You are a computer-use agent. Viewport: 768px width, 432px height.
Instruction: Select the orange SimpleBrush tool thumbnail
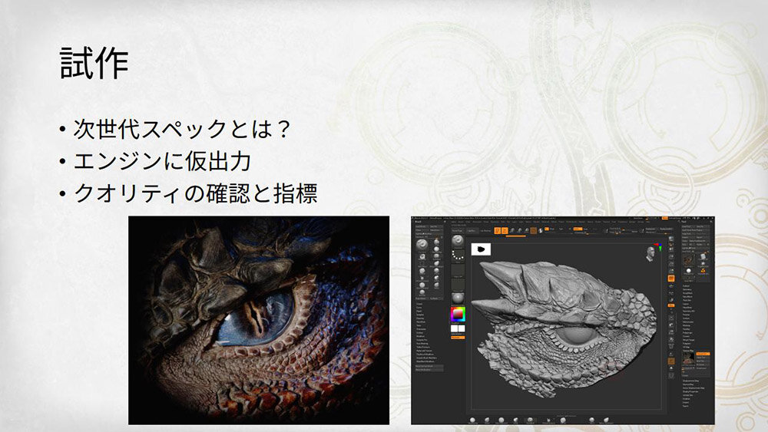[x=703, y=271]
